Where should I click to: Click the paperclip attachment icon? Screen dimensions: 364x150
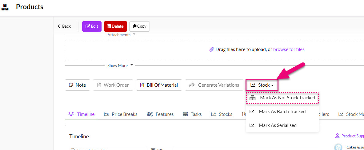pyautogui.click(x=211, y=49)
